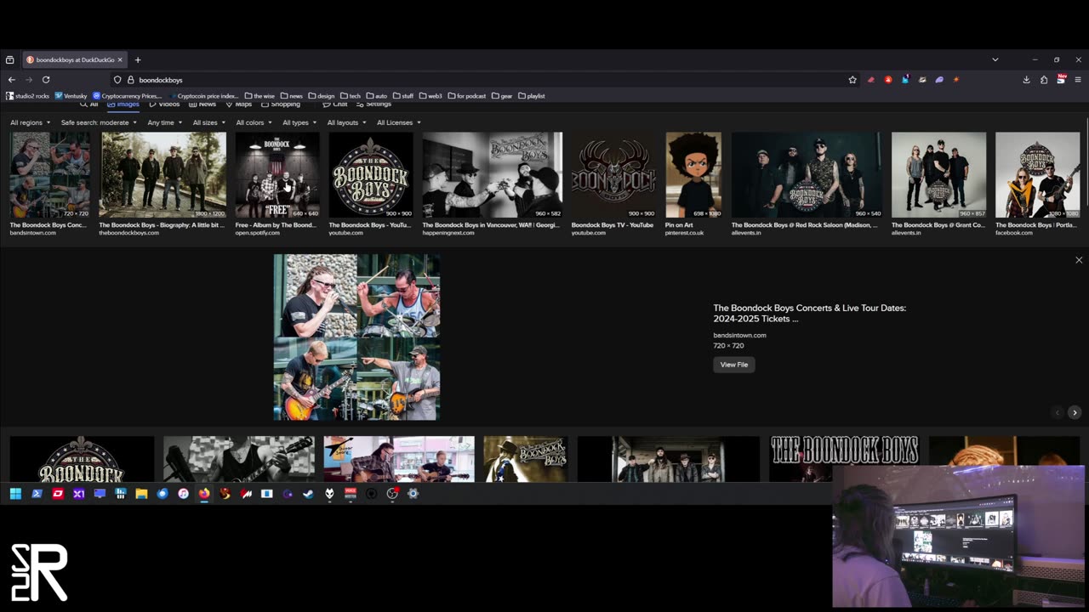The width and height of the screenshot is (1089, 612).
Task: Go back using the back arrow
Action: [x=12, y=80]
